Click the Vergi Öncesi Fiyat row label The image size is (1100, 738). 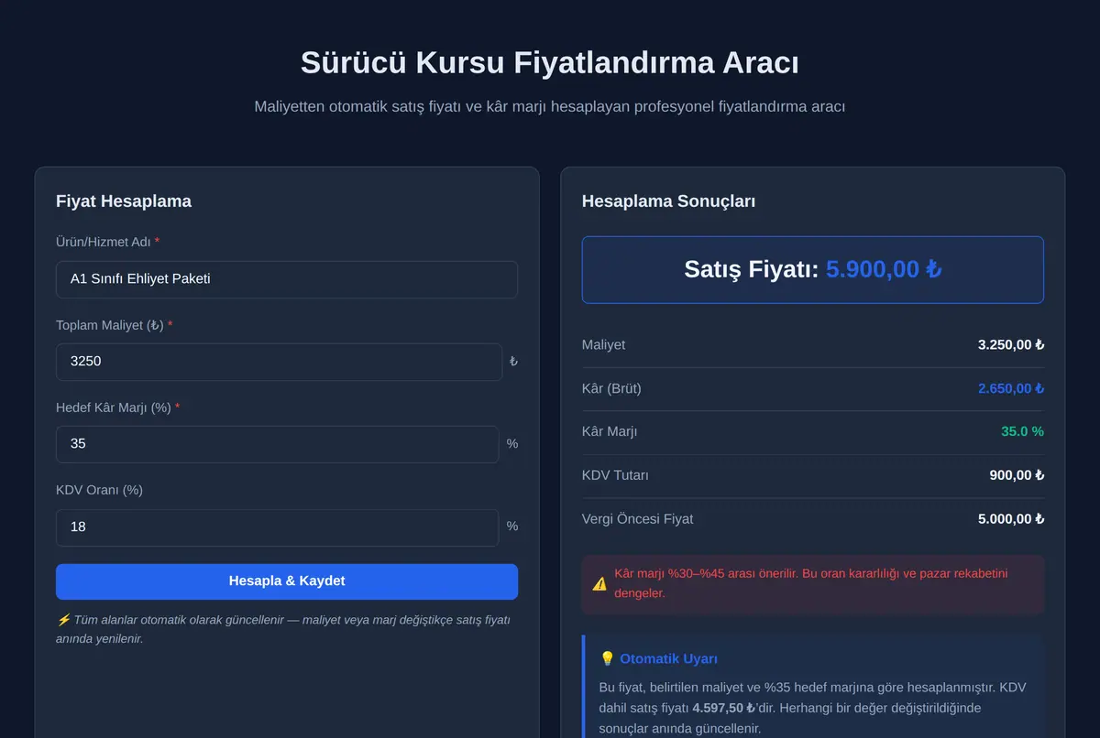[638, 519]
